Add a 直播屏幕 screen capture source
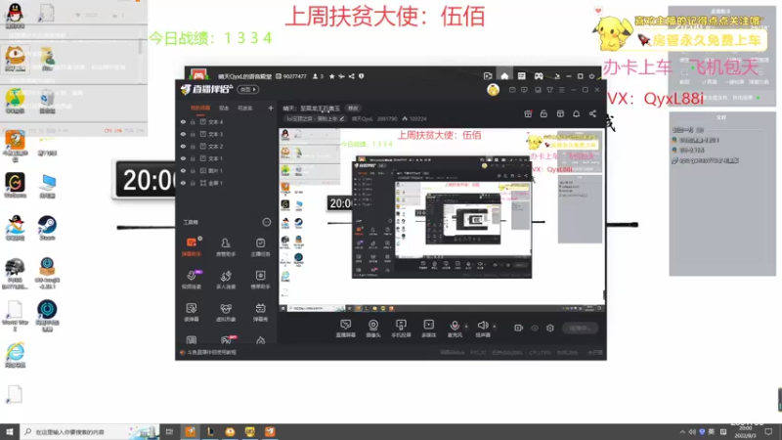The image size is (782, 440). [x=345, y=329]
